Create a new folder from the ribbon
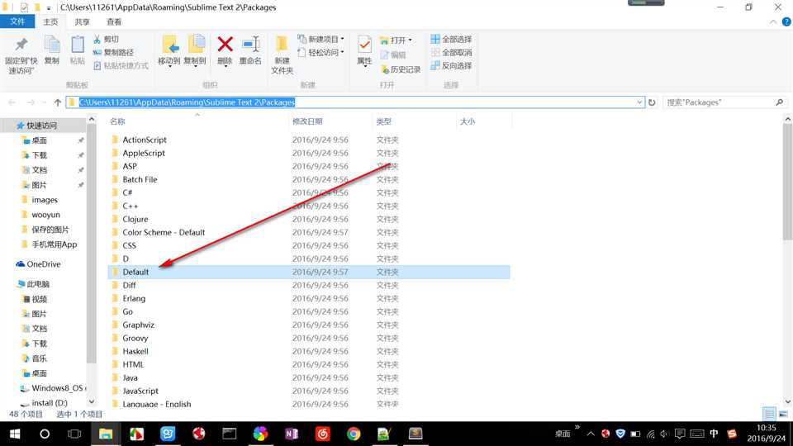Viewport: 793px width, 446px height. pos(282,55)
